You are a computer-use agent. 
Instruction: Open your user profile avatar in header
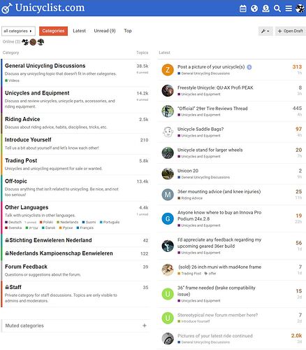[300, 8]
